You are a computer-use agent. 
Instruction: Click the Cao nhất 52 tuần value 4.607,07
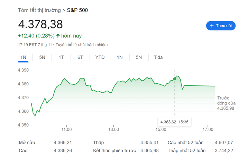(x=223, y=142)
